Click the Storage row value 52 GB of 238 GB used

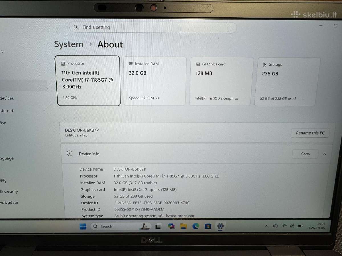133,196
